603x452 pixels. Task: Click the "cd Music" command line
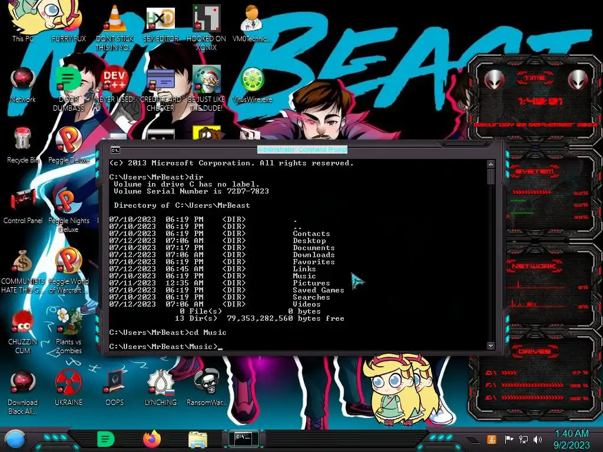(x=168, y=333)
